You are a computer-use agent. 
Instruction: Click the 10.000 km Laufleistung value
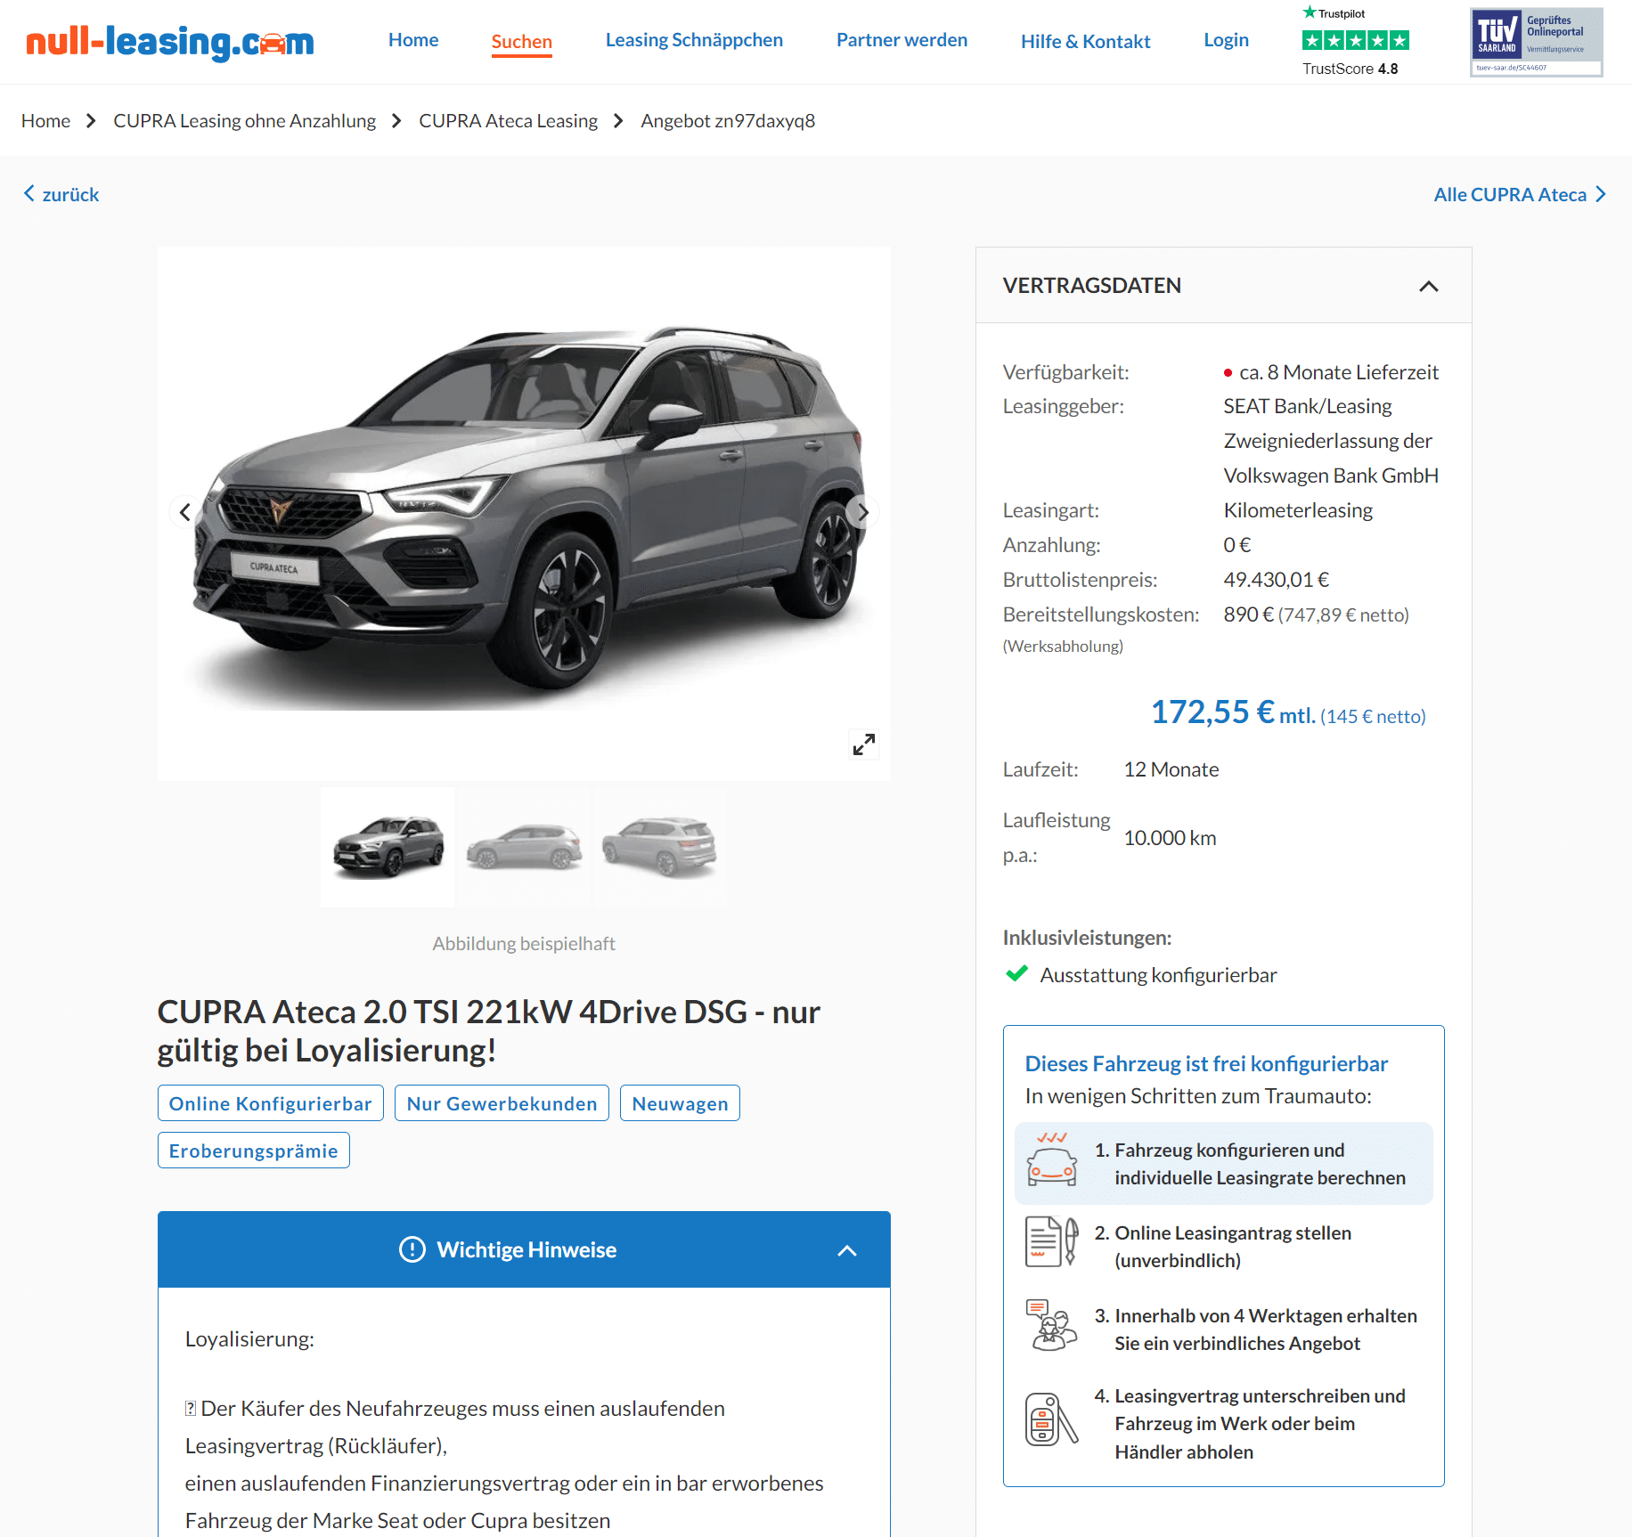[1170, 838]
